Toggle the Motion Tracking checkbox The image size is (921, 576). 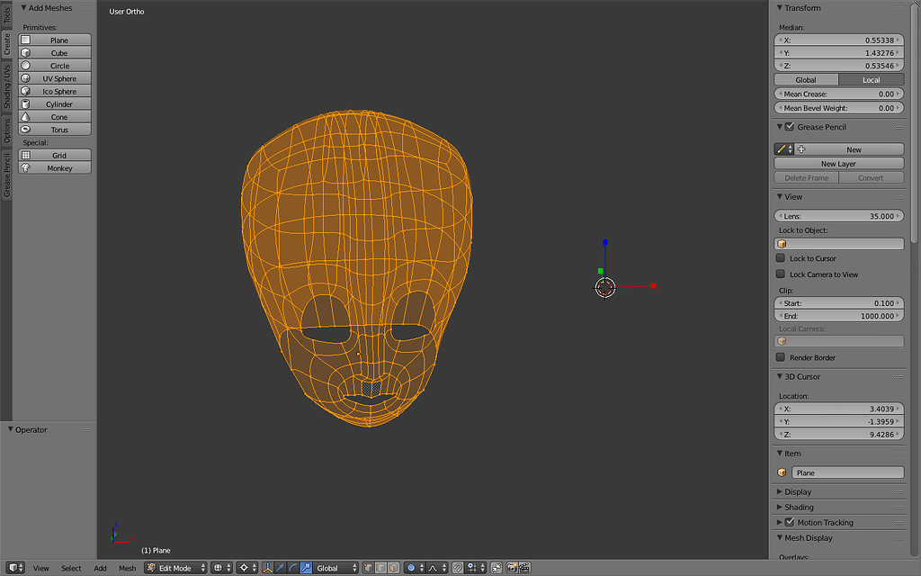point(790,522)
